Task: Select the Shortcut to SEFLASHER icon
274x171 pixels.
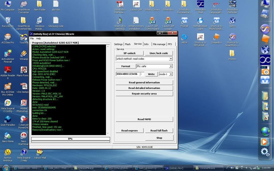Action: point(200,40)
